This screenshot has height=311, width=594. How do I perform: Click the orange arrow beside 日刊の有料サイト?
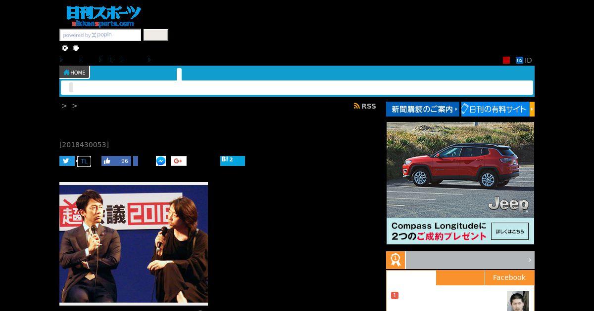[x=532, y=109]
